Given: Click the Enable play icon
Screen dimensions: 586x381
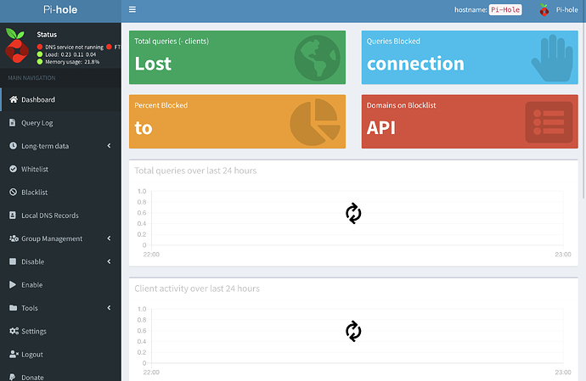Looking at the screenshot, I should click(x=13, y=284).
